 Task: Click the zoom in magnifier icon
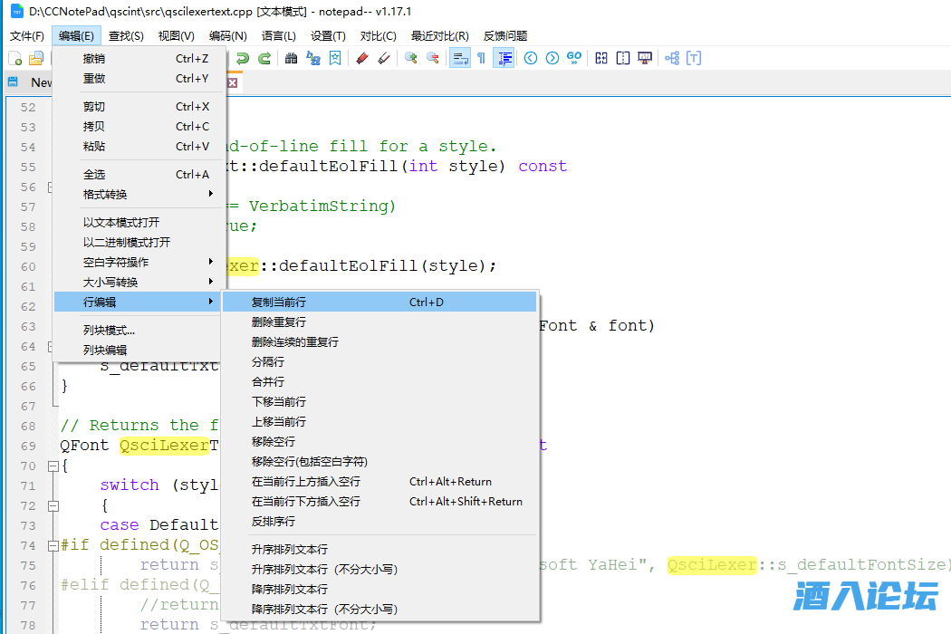click(x=411, y=58)
